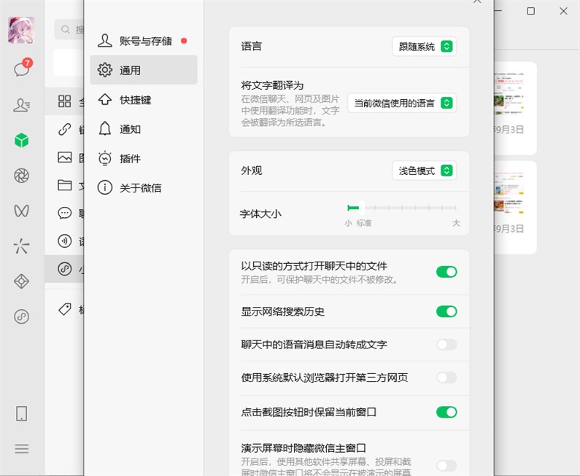The width and height of the screenshot is (580, 476).
Task: Open Moments via the aperture icon
Action: click(x=21, y=176)
